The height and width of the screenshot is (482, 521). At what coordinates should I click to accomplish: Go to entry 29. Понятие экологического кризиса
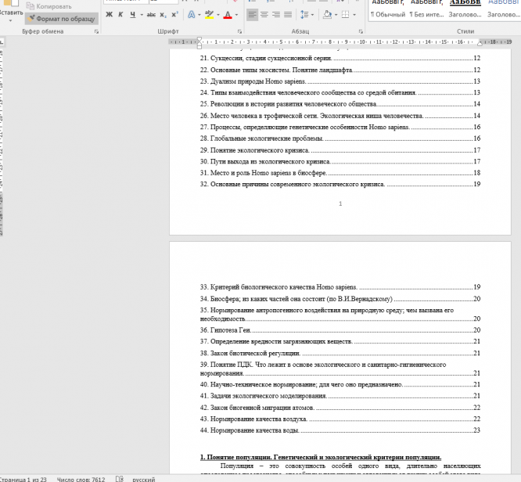coord(340,150)
